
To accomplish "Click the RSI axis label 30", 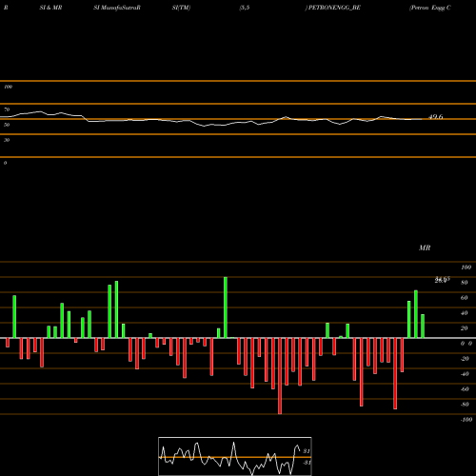I will 7,140.
